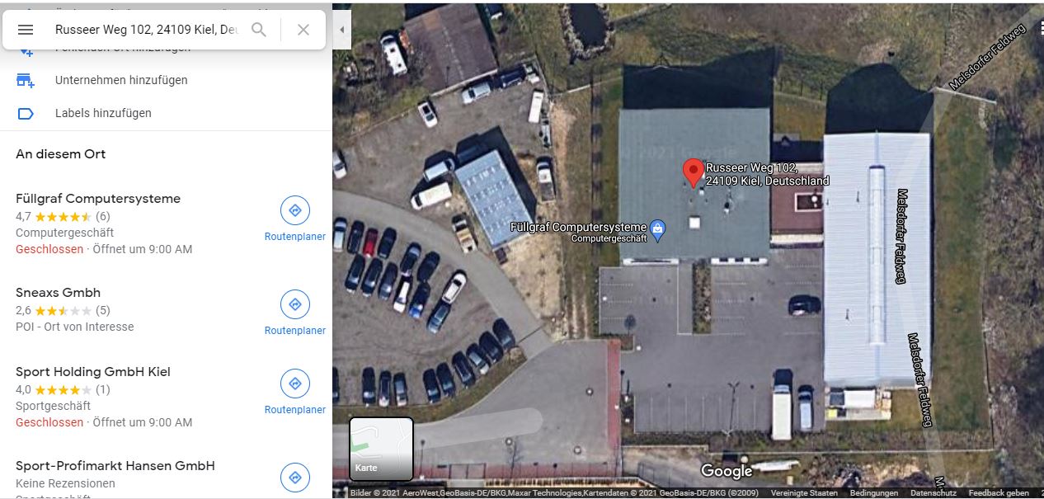Switch to Karte map view thumbnail
The height and width of the screenshot is (499, 1044).
tap(381, 449)
